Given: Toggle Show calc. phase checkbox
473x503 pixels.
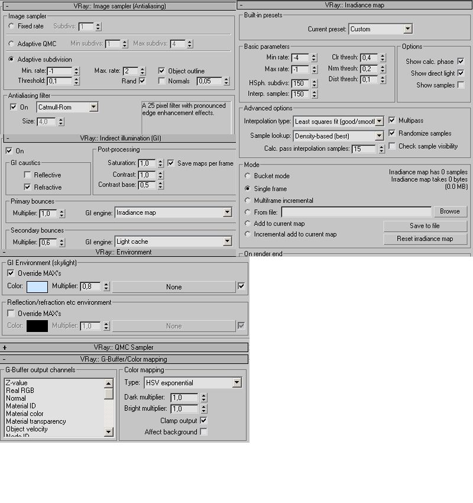Looking at the screenshot, I should [461, 61].
